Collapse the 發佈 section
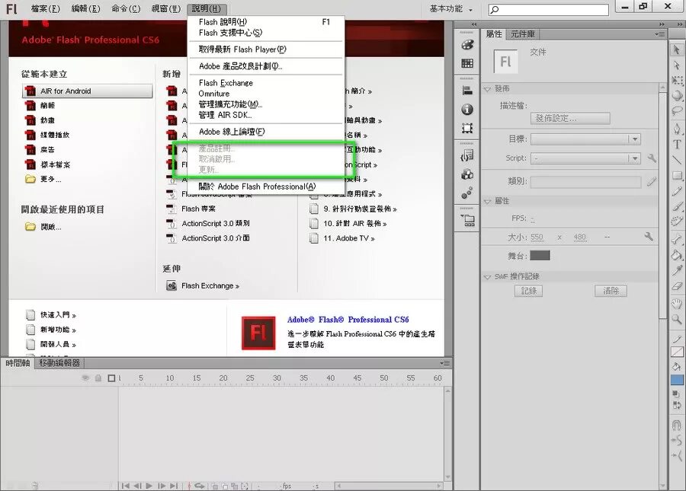Screen dimensions: 686x491 point(487,89)
